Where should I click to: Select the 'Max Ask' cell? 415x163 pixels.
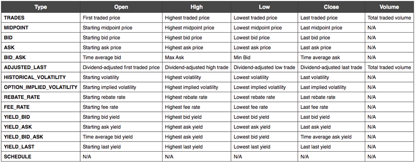point(197,57)
